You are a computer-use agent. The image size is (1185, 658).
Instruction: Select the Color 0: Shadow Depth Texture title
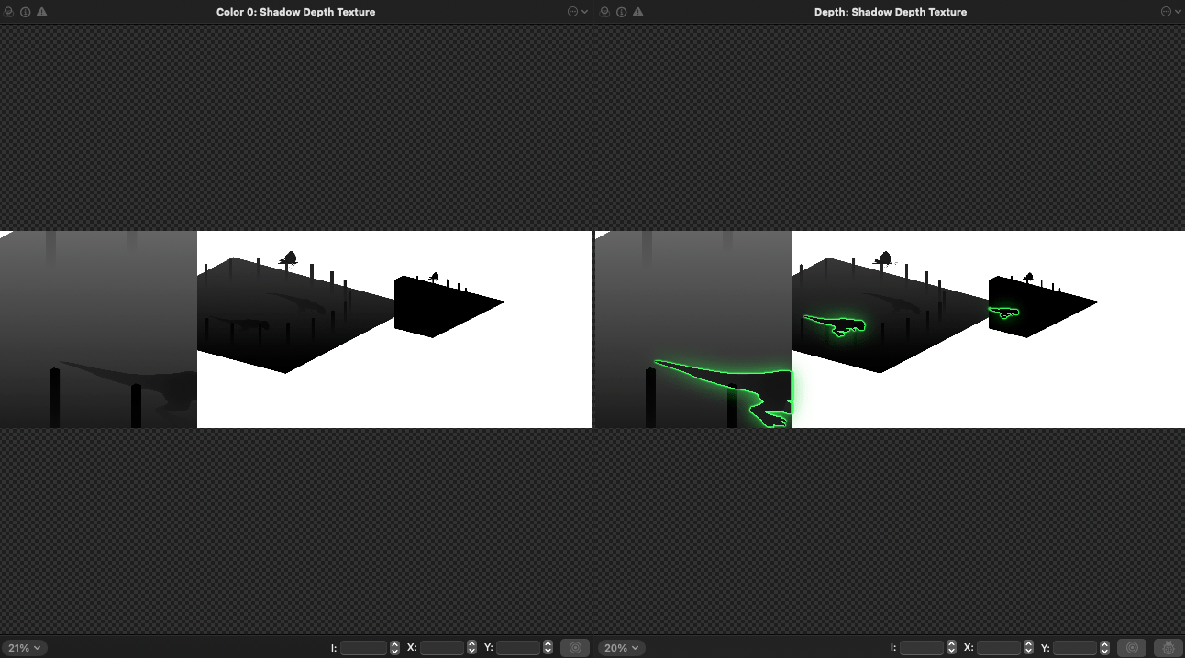pos(295,12)
